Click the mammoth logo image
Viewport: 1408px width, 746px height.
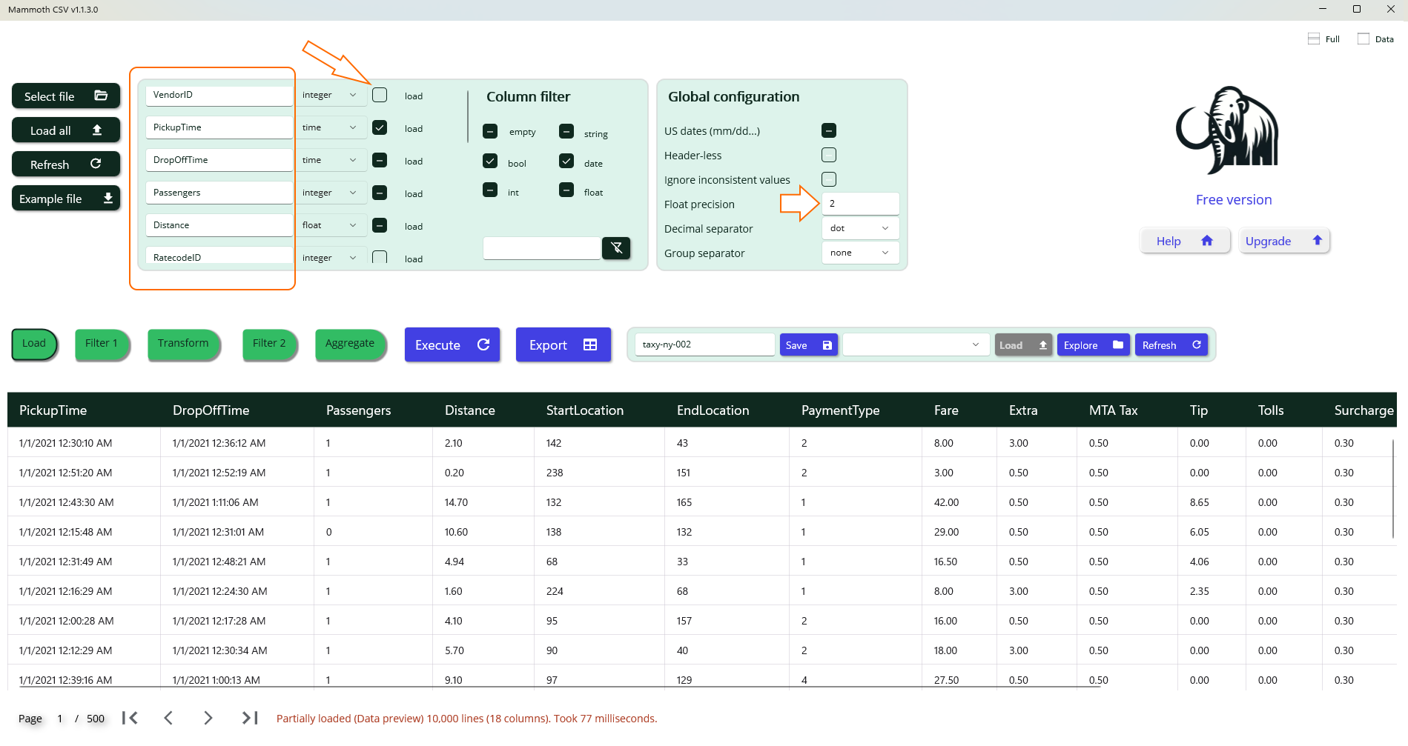point(1227,131)
